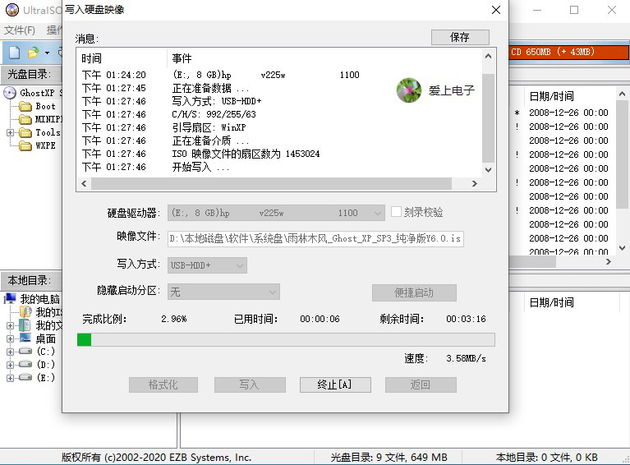
Task: Click the Open file toolbar icon
Action: (x=34, y=53)
